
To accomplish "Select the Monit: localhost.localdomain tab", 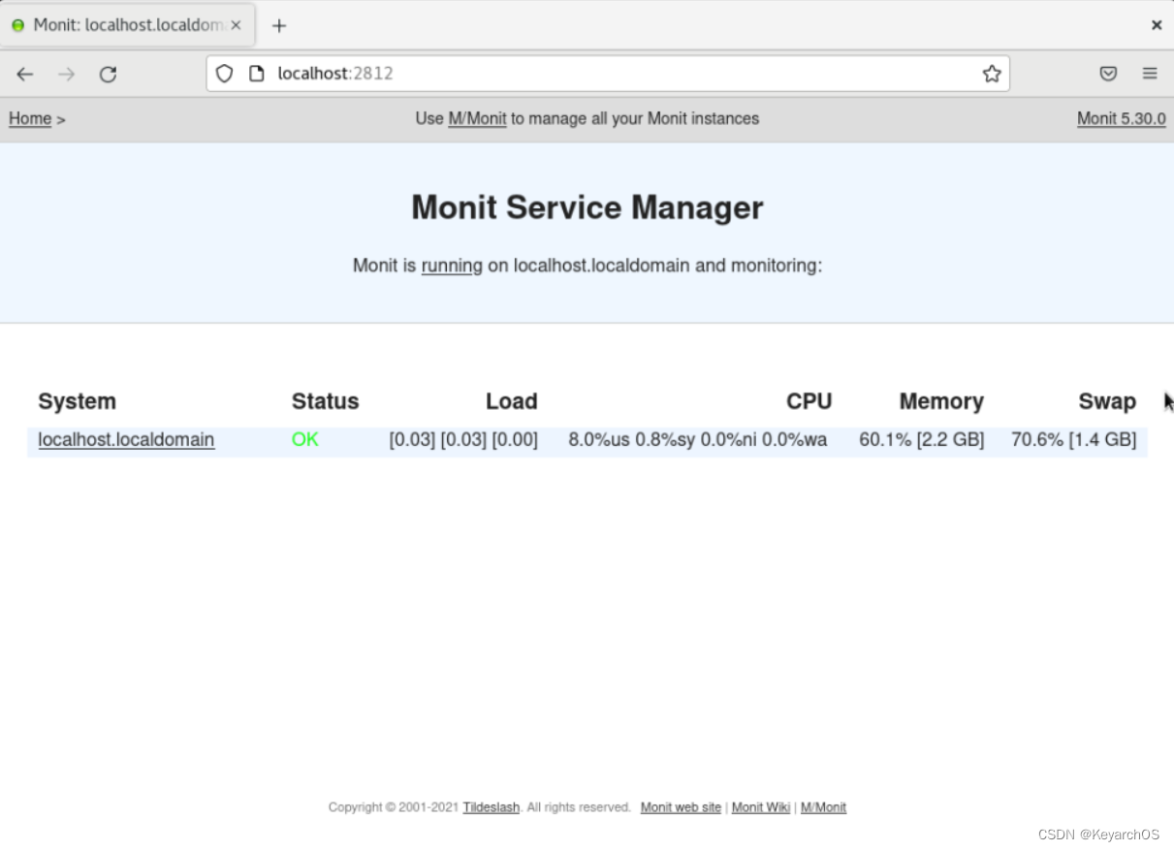I will [x=128, y=25].
